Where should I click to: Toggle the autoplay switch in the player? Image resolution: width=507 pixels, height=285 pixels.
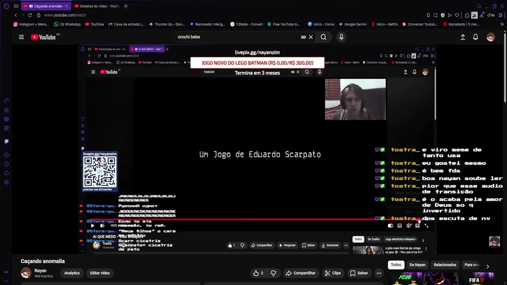[x=391, y=226]
